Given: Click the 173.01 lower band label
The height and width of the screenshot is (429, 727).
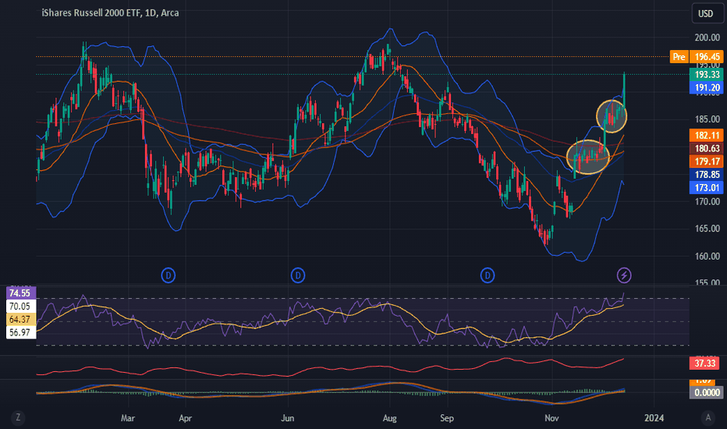Looking at the screenshot, I should click(x=706, y=188).
